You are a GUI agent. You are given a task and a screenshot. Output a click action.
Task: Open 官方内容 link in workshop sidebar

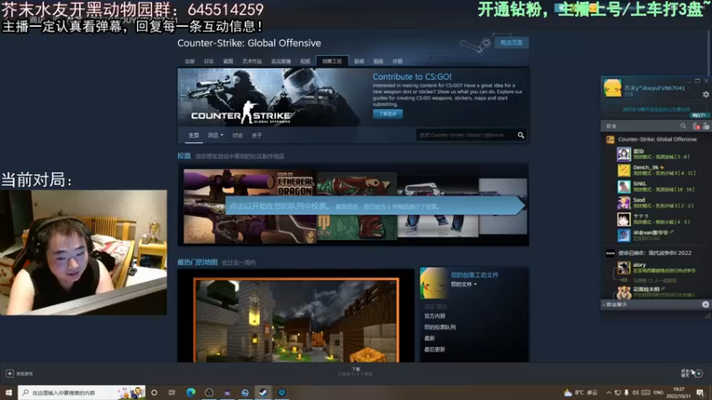435,316
